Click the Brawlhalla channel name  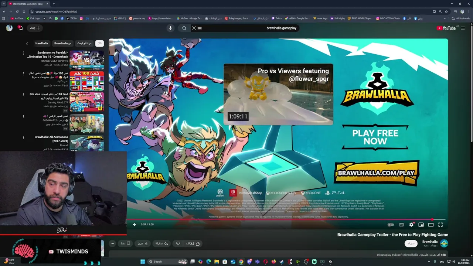pyautogui.click(x=430, y=242)
